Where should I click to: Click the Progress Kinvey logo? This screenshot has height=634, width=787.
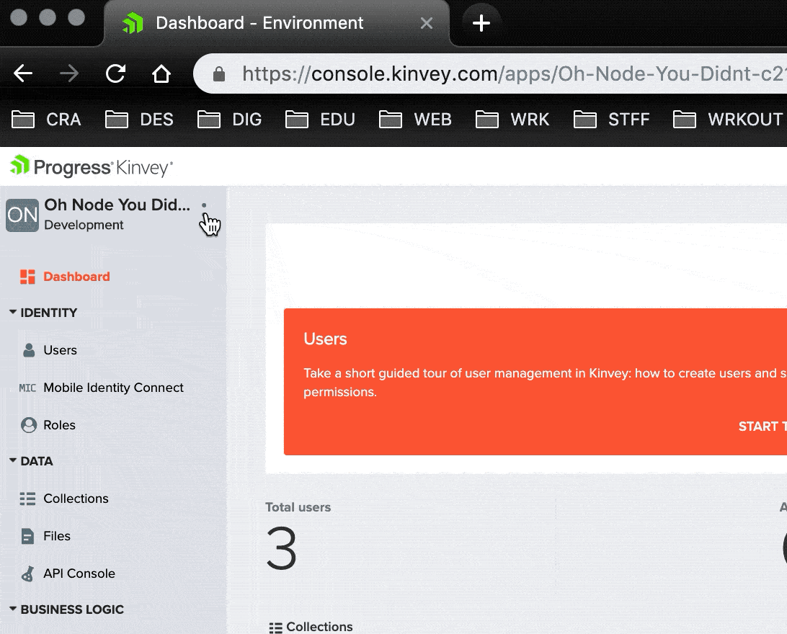(91, 168)
